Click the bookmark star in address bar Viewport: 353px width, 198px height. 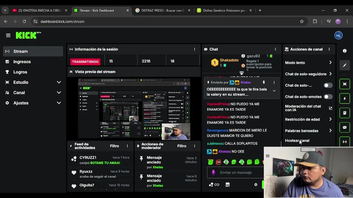(302, 21)
